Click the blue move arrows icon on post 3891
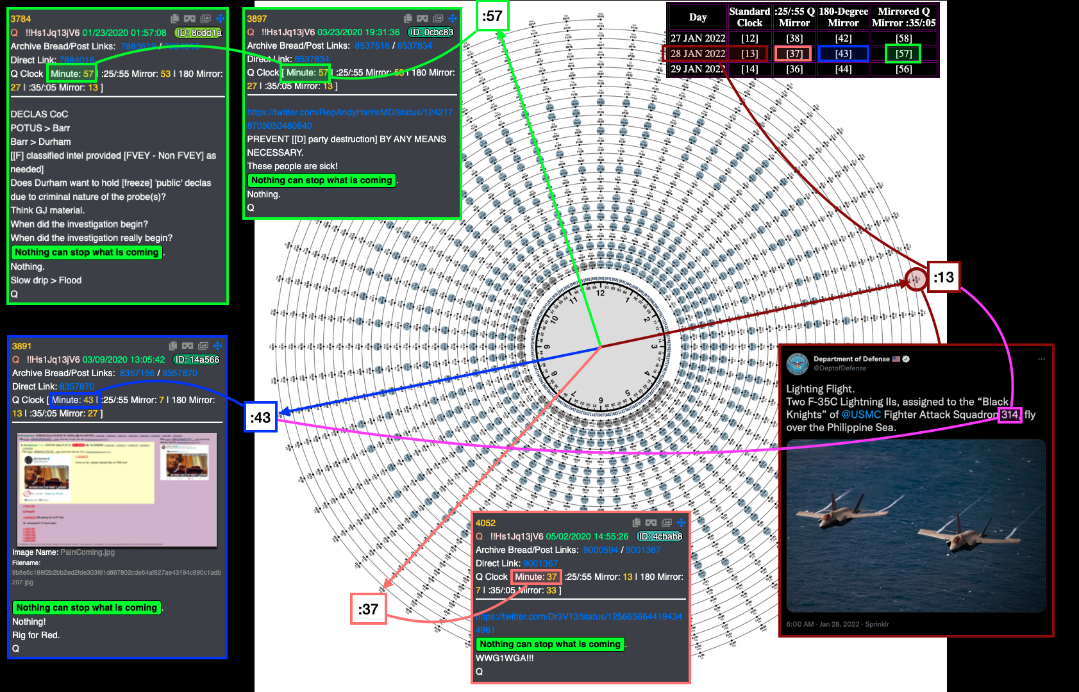Screen dimensions: 1079x692 (218, 346)
